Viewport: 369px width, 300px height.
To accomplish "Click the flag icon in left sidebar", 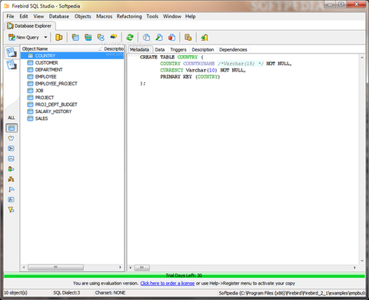I will tap(11, 189).
